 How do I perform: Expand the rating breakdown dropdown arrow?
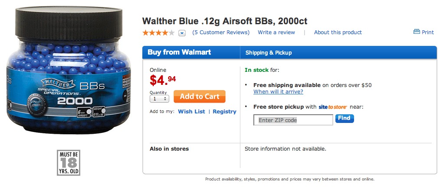(182, 33)
